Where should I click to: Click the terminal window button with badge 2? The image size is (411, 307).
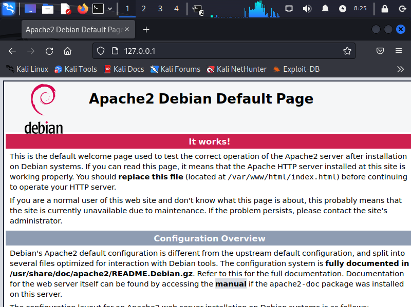tap(198, 10)
